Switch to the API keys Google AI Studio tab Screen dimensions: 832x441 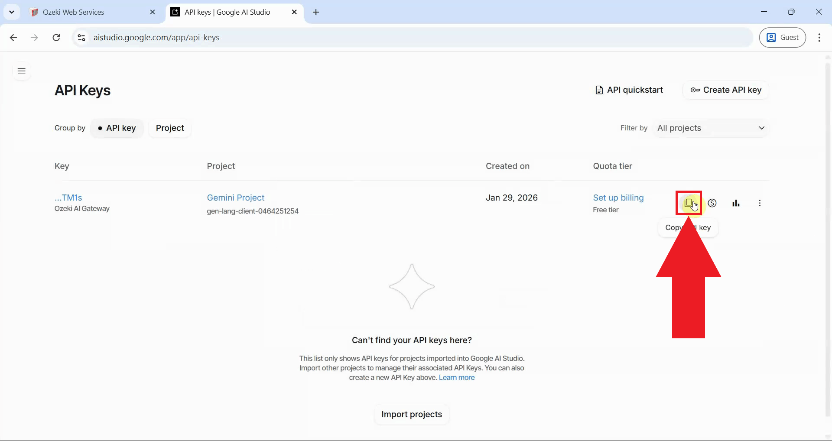coord(227,12)
